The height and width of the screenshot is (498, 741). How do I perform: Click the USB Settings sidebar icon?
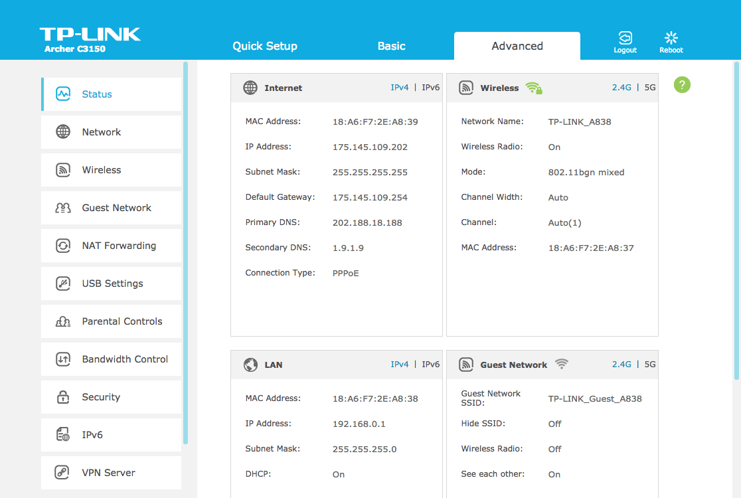point(63,284)
